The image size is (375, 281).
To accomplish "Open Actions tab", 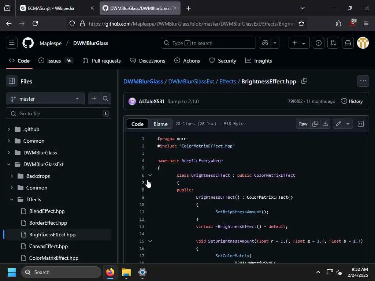I will coord(187,61).
